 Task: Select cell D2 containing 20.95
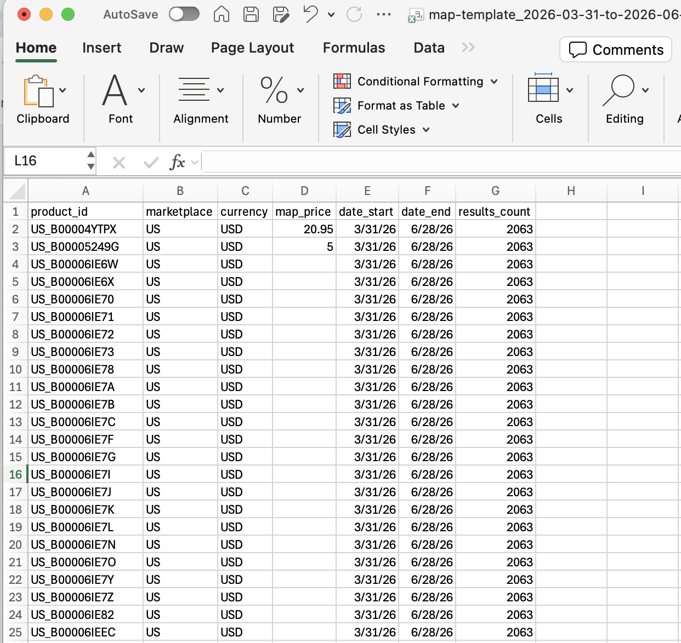[304, 229]
